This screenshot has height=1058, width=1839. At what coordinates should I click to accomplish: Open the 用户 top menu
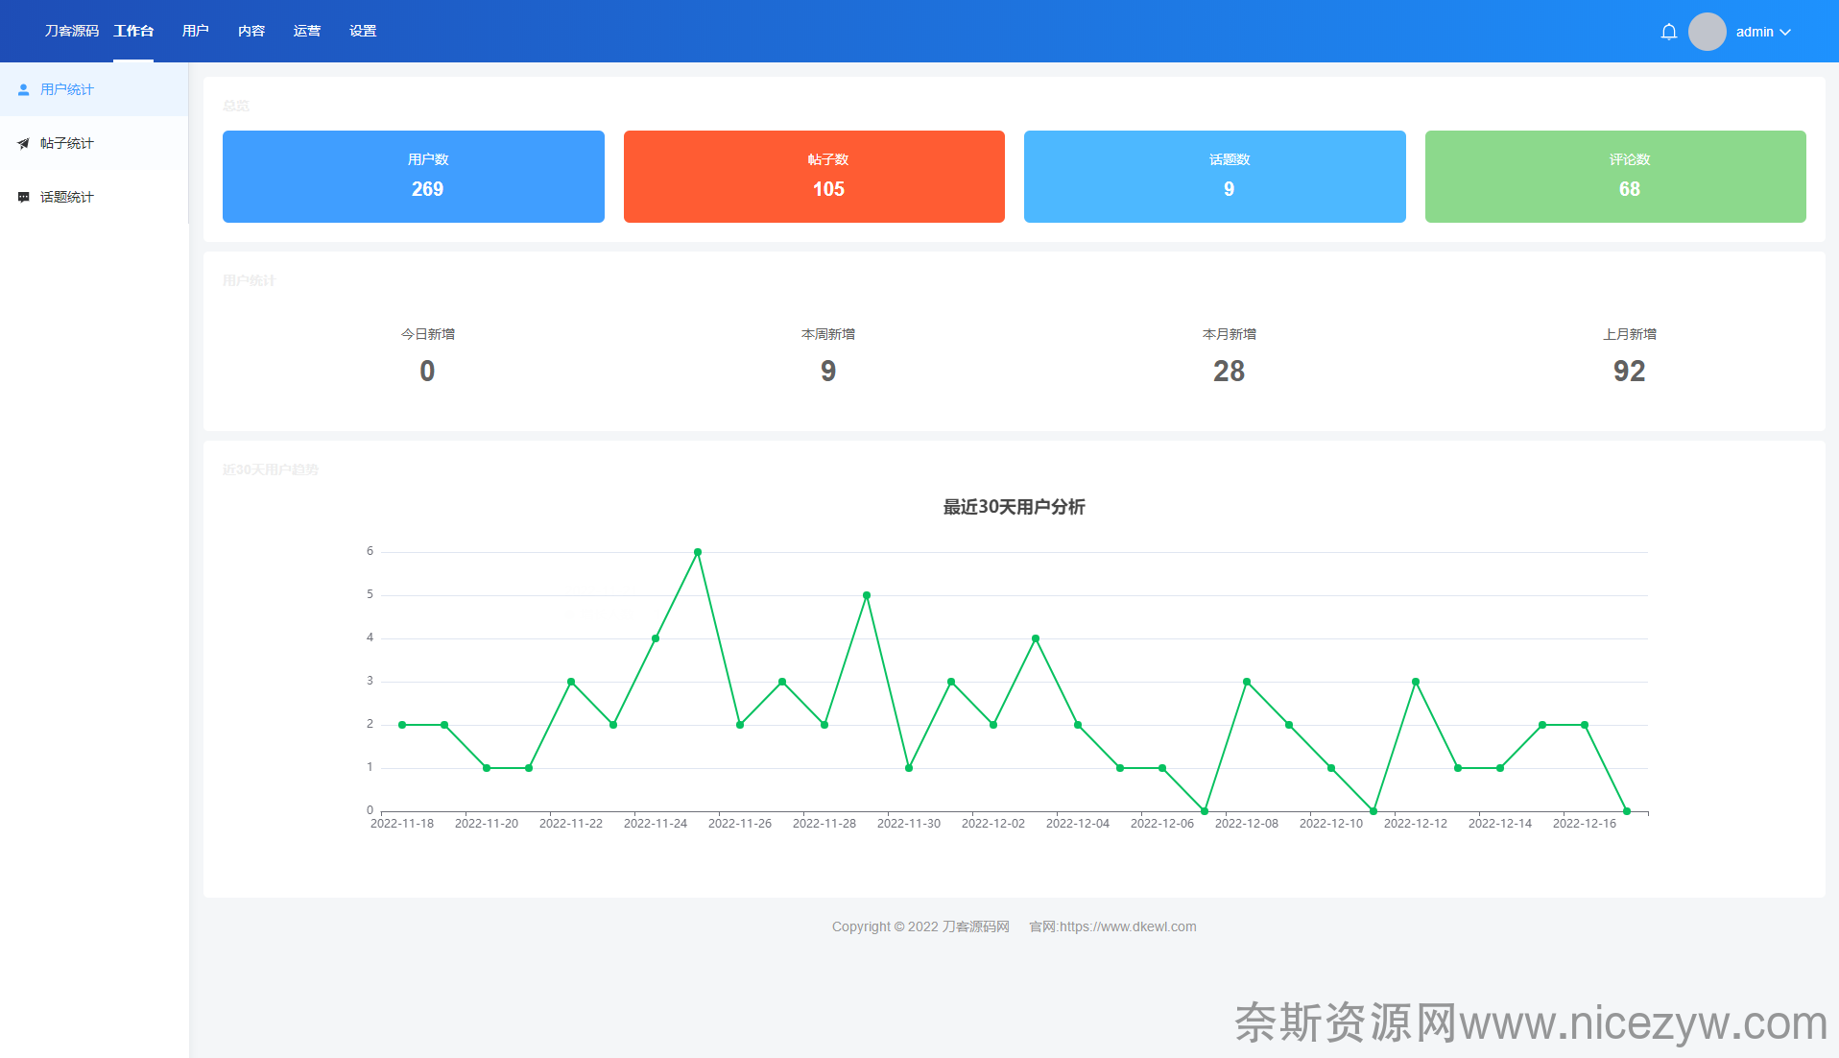point(195,31)
